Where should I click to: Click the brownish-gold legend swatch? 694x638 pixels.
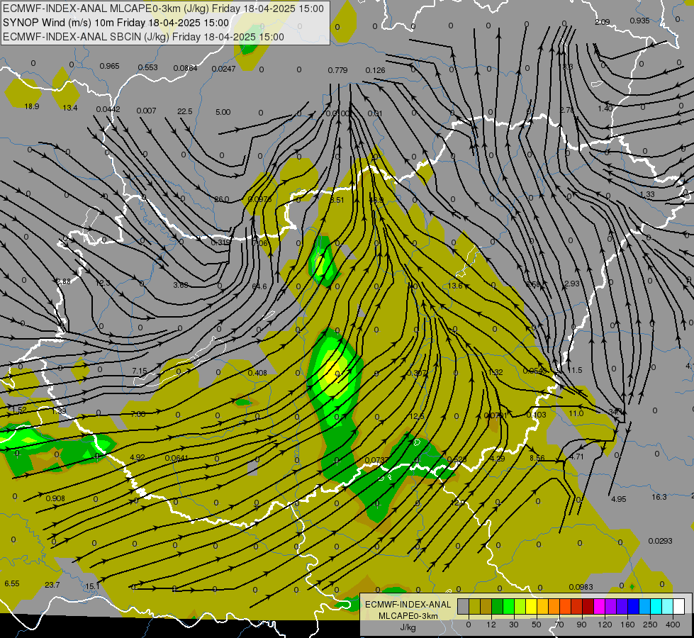(x=486, y=606)
